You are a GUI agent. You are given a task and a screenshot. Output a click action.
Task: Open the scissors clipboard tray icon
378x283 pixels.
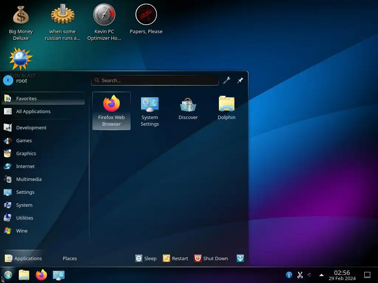coord(300,275)
